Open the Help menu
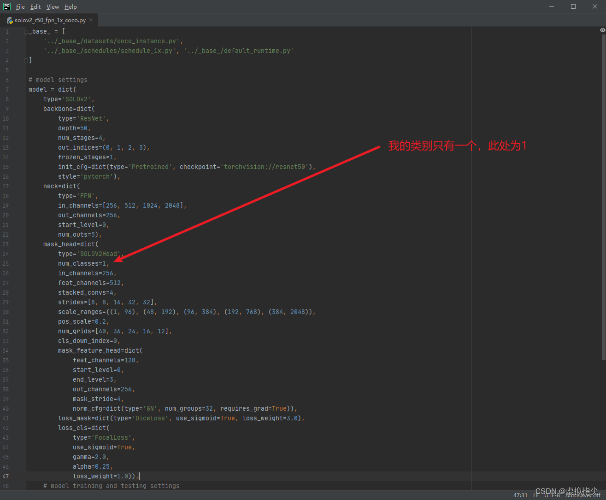 pyautogui.click(x=71, y=7)
